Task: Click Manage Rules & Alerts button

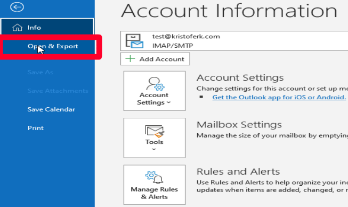Action: pyautogui.click(x=155, y=185)
